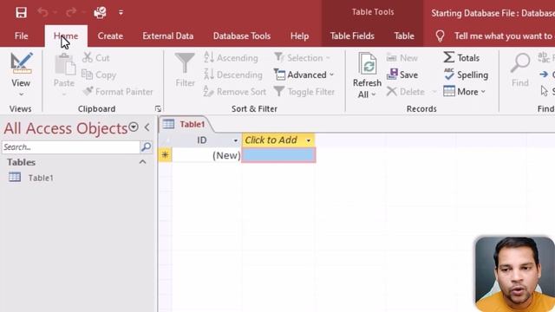Click the Click to Add column header
The height and width of the screenshot is (312, 555).
pos(278,140)
